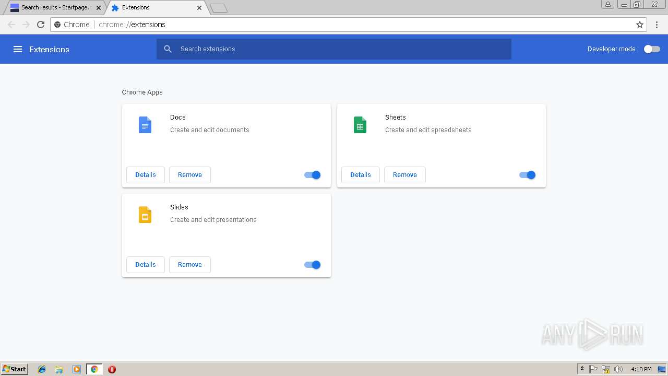This screenshot has width=668, height=376.
Task: Disable the Docs app toggle
Action: click(313, 175)
